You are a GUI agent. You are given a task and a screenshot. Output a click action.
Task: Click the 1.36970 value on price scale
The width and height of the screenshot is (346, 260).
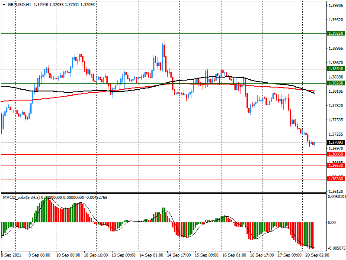tap(336, 148)
